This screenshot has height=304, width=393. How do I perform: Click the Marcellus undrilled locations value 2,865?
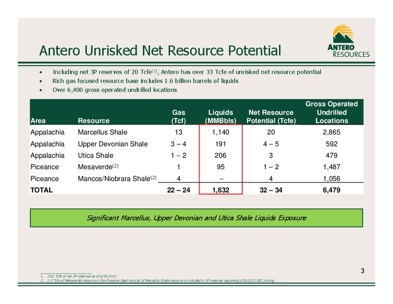coord(332,132)
